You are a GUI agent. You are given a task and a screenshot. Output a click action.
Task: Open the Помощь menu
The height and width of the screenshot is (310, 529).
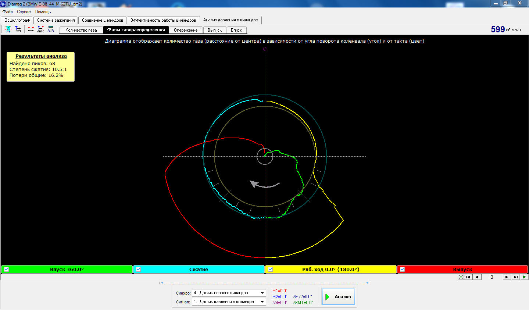pyautogui.click(x=43, y=12)
